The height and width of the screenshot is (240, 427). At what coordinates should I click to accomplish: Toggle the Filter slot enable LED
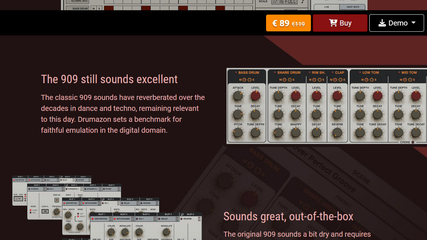(x=104, y=189)
